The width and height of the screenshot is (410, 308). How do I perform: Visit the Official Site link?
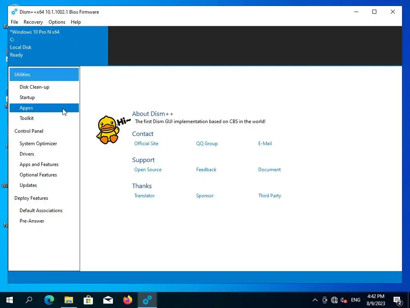coord(146,144)
